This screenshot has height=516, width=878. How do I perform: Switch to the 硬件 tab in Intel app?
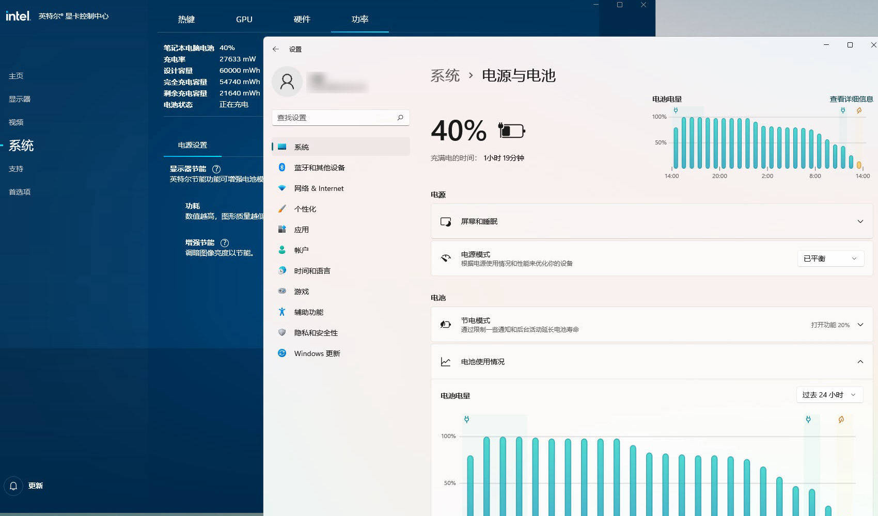[302, 19]
